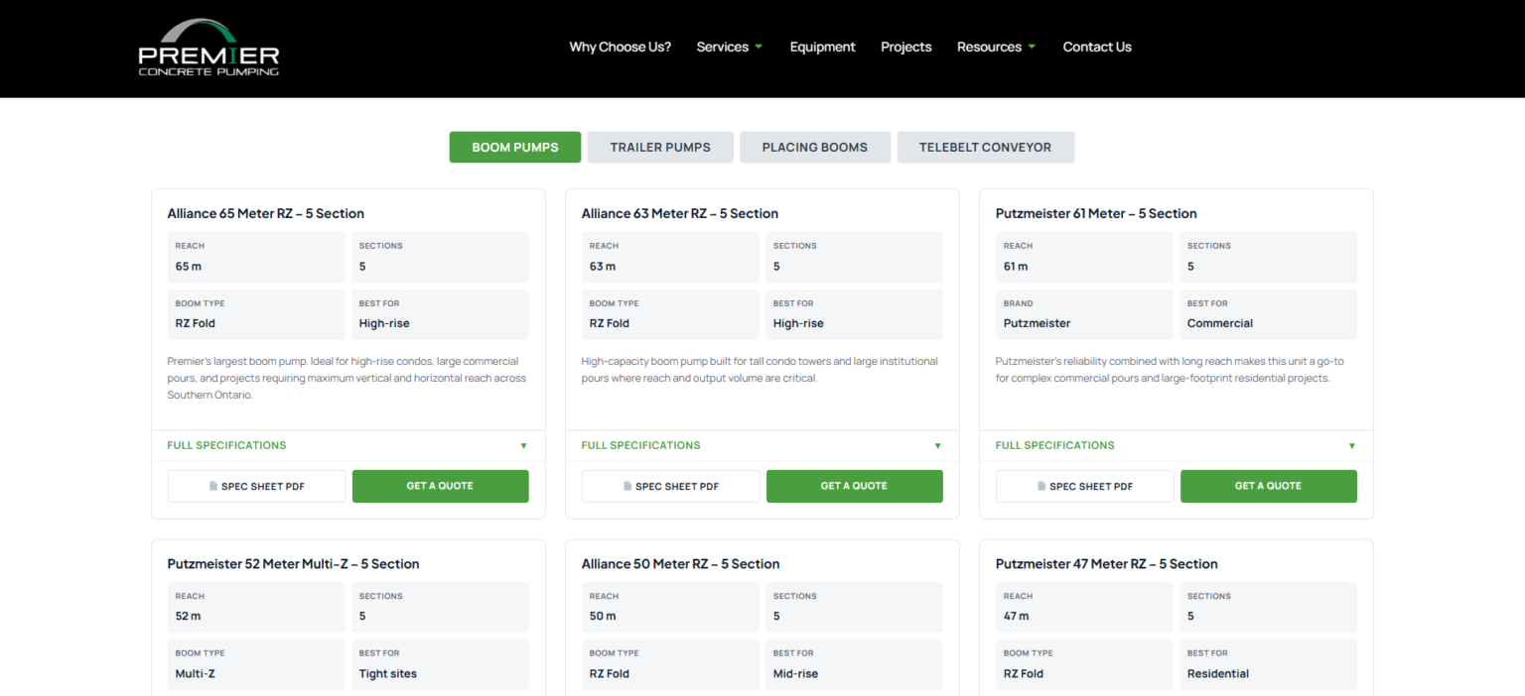The width and height of the screenshot is (1525, 696).
Task: Go to the Equipment page
Action: [822, 47]
